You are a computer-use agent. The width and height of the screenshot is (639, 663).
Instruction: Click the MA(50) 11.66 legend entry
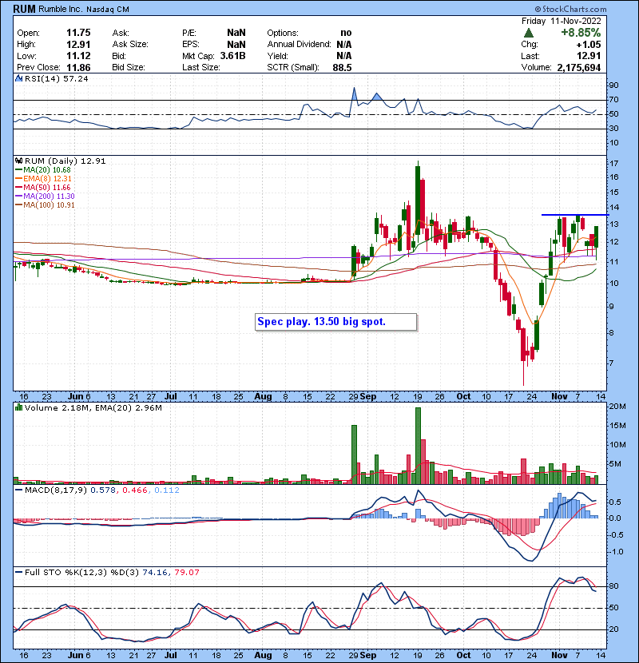47,188
